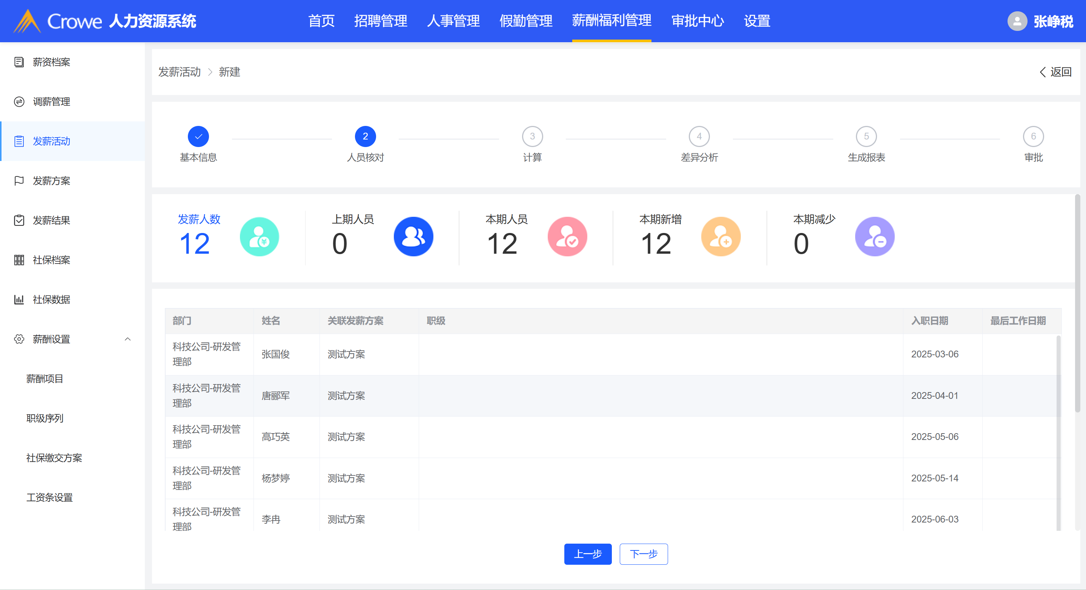Click the 发薪结果 clipboard icon
The width and height of the screenshot is (1086, 590).
(19, 221)
